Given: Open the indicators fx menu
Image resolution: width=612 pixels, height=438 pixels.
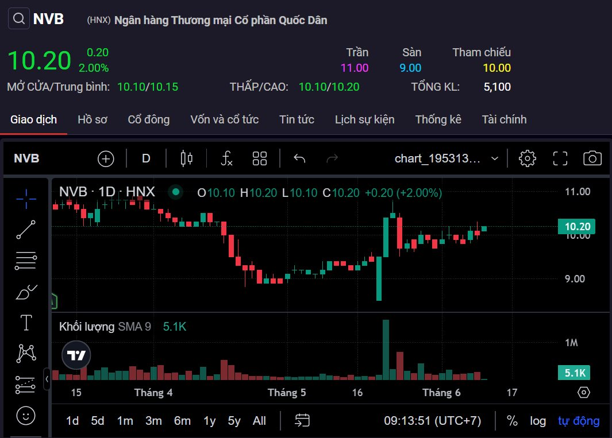Looking at the screenshot, I should (226, 159).
